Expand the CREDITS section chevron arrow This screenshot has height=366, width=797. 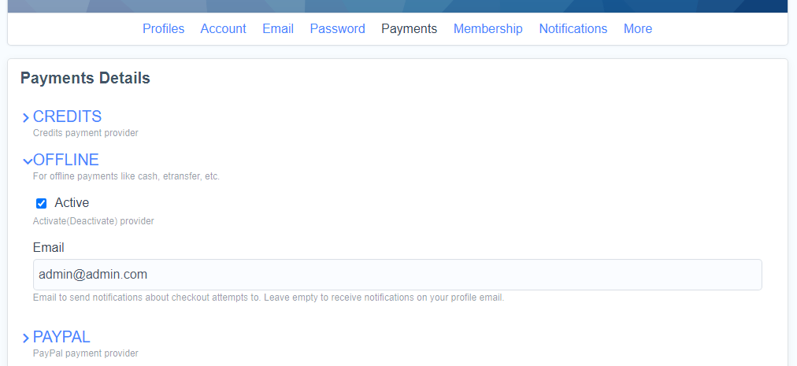(x=26, y=118)
